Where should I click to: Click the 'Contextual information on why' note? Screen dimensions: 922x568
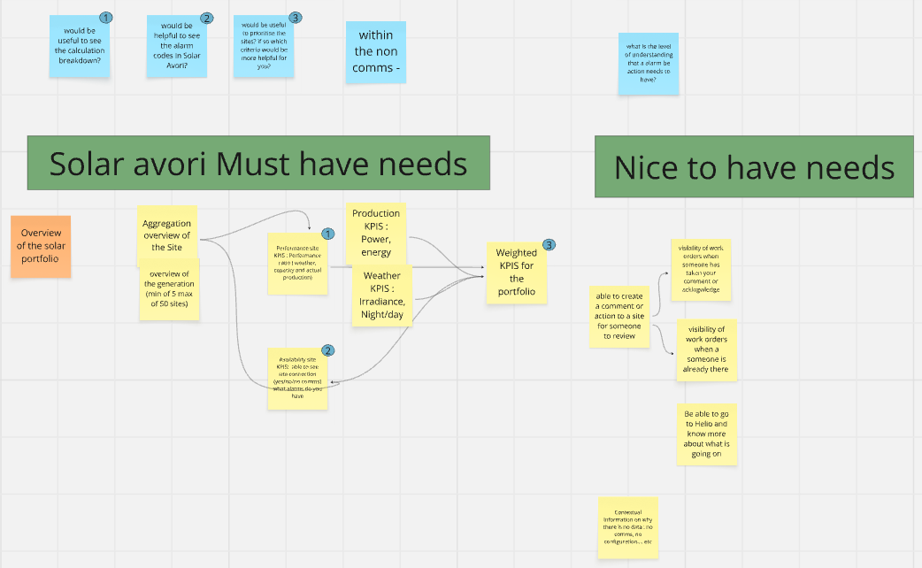tap(626, 527)
